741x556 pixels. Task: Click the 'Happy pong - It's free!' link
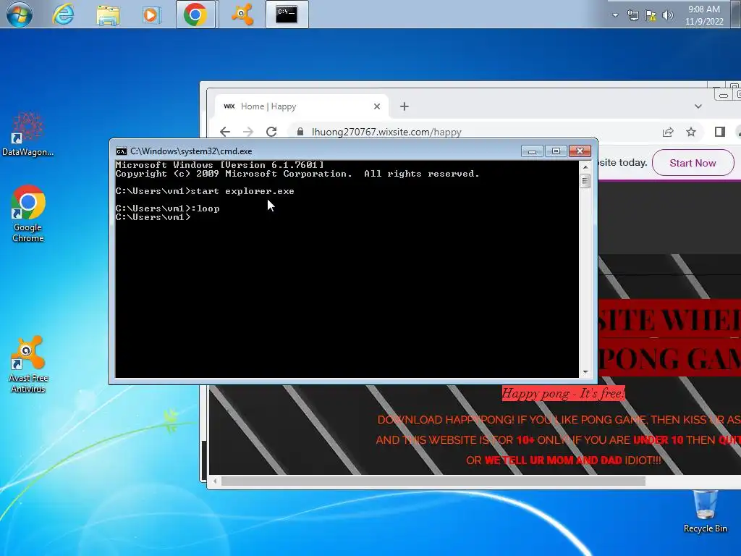tap(563, 393)
